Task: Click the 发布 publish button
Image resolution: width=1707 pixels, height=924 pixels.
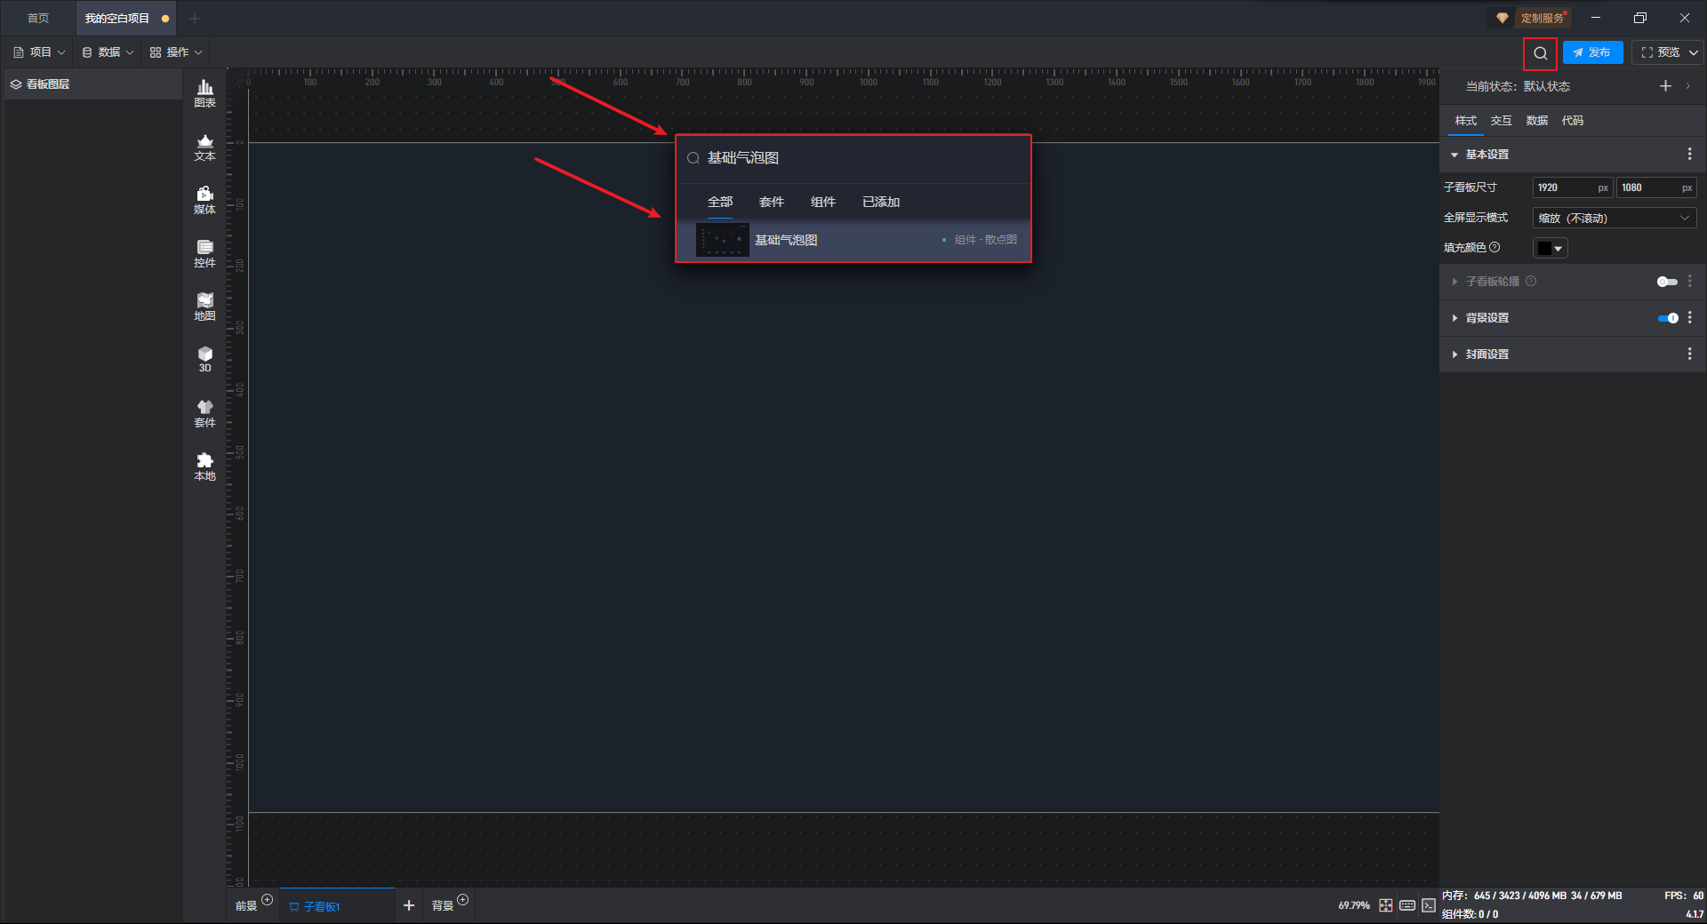Action: [x=1592, y=53]
